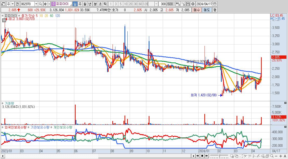Select the minute 분 period button
This screenshot has height=159, width=288.
pyautogui.click(x=95, y=4)
